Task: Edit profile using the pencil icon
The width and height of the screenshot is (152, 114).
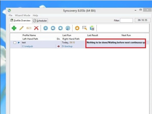Action: pyautogui.click(x=22, y=28)
